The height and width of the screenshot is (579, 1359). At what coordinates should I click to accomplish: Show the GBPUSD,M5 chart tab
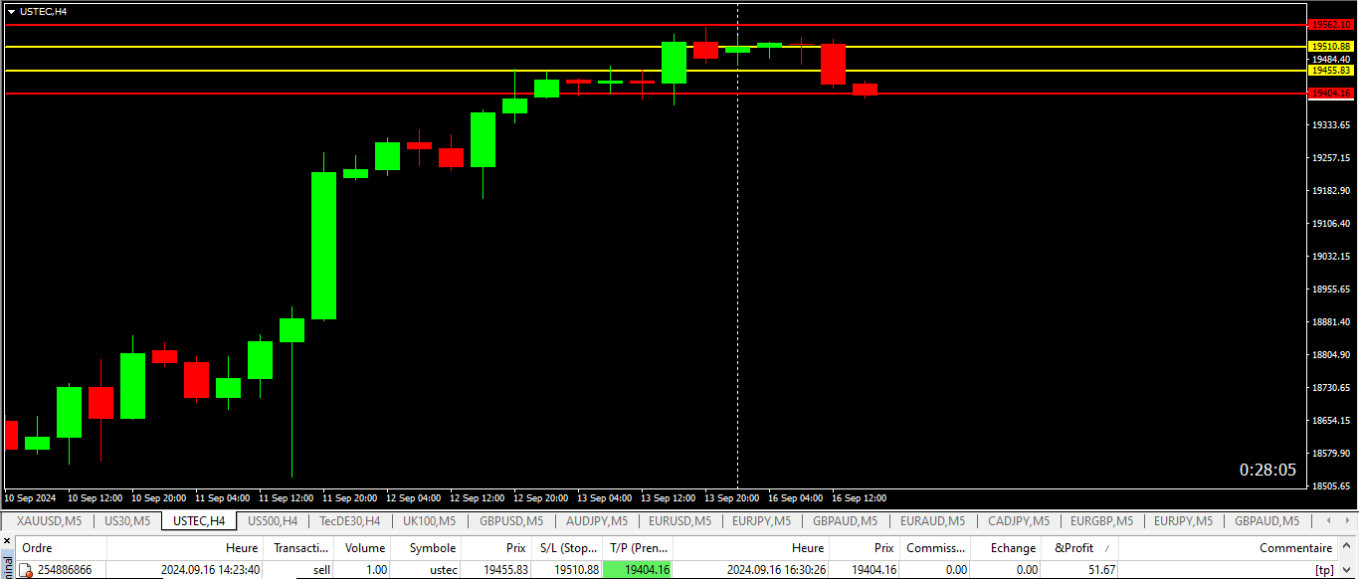point(511,520)
